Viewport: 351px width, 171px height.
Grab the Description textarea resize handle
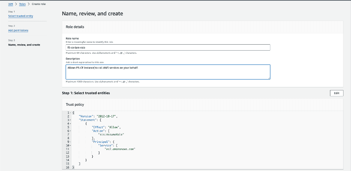(268, 78)
